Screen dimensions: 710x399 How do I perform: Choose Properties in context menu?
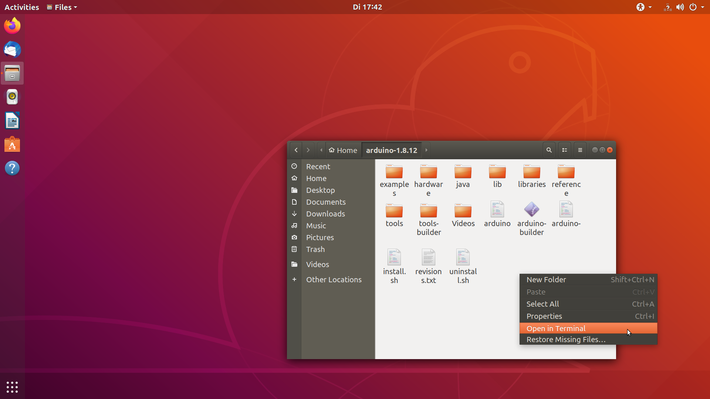(x=588, y=316)
